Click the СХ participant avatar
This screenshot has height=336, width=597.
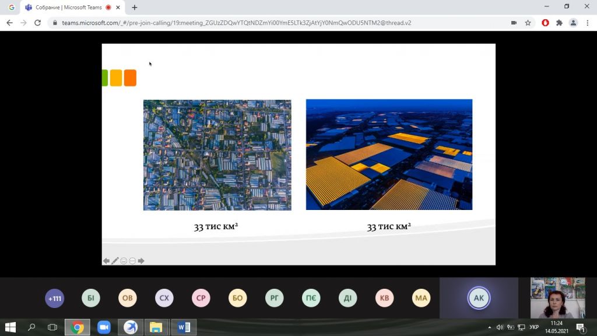pyautogui.click(x=164, y=299)
